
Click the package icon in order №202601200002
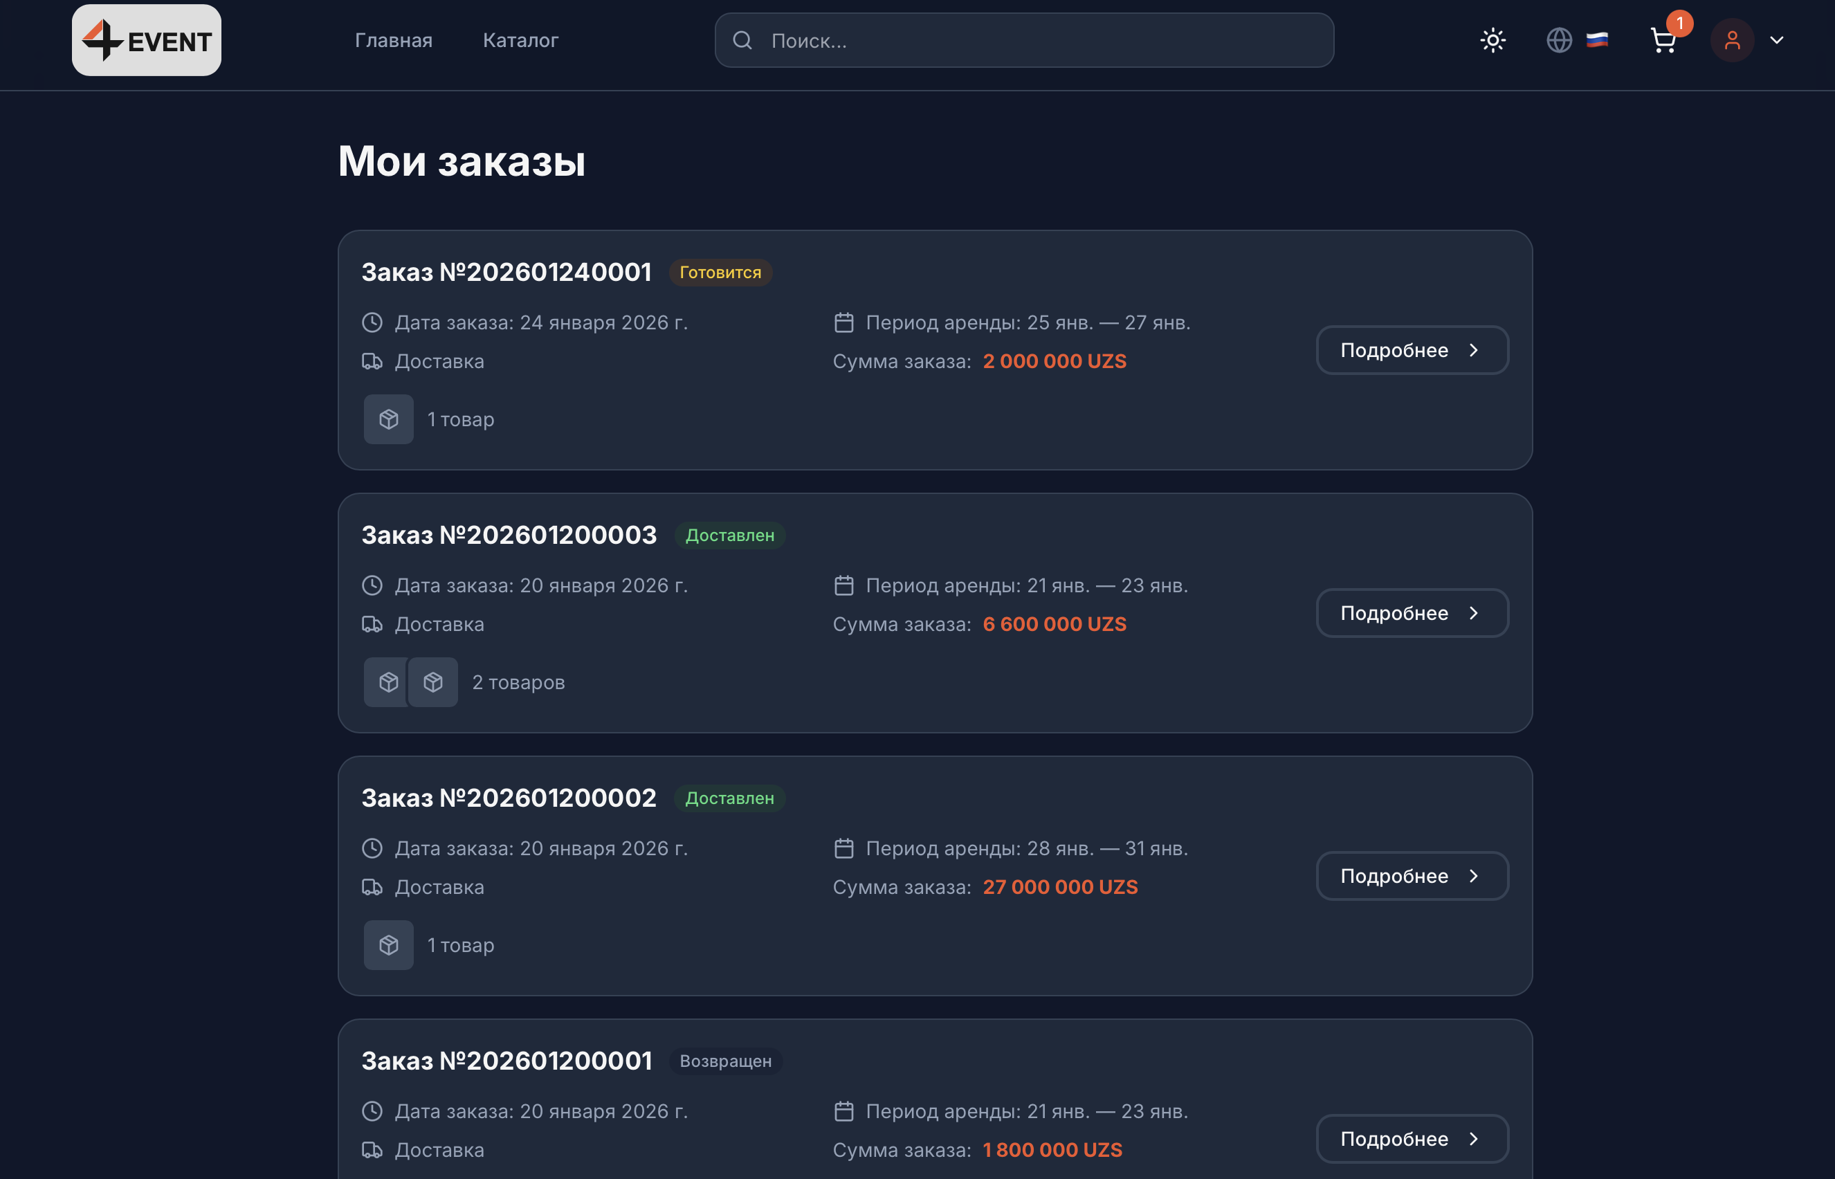pos(388,944)
